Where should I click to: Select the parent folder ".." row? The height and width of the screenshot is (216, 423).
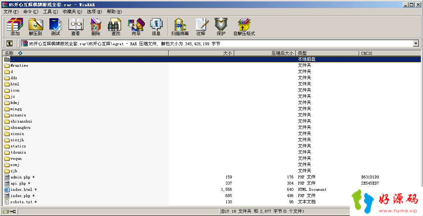click(x=212, y=59)
